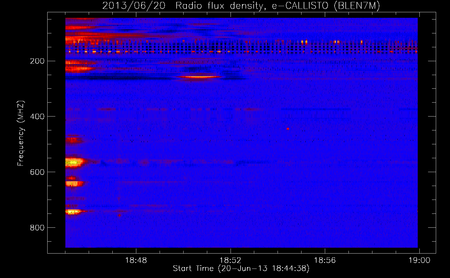Click the 800 frequency tick label

pos(37,228)
